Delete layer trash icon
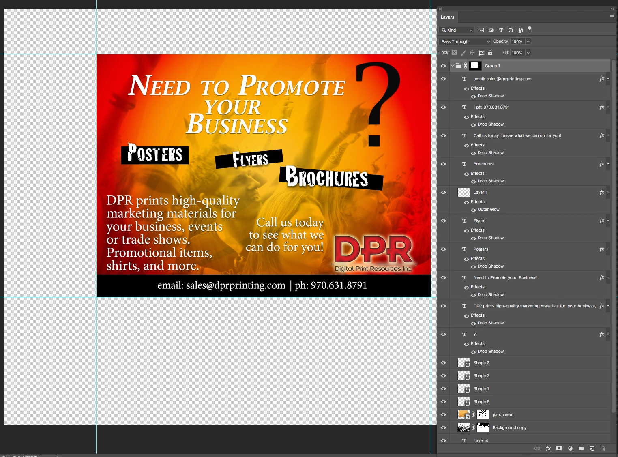The image size is (618, 457). (x=603, y=448)
